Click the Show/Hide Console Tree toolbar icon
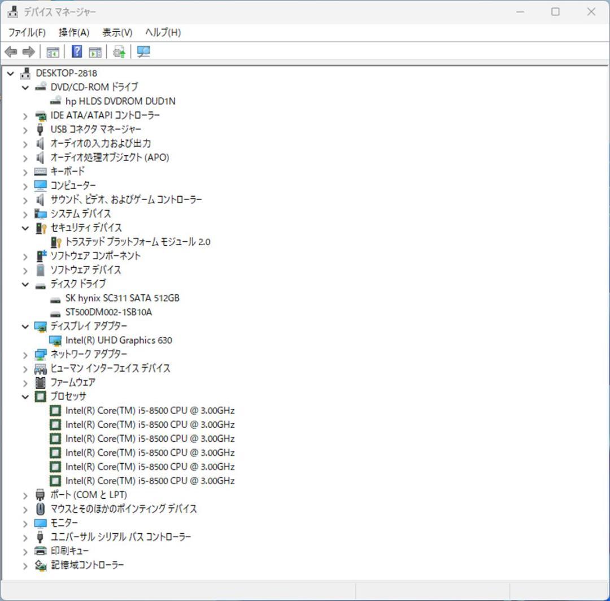The width and height of the screenshot is (610, 601). coord(53,52)
